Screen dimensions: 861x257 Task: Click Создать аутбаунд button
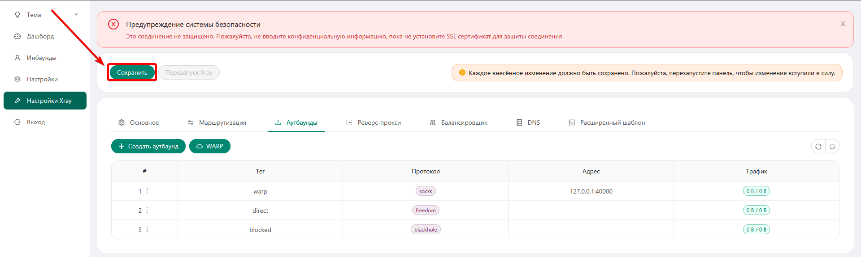tap(148, 146)
